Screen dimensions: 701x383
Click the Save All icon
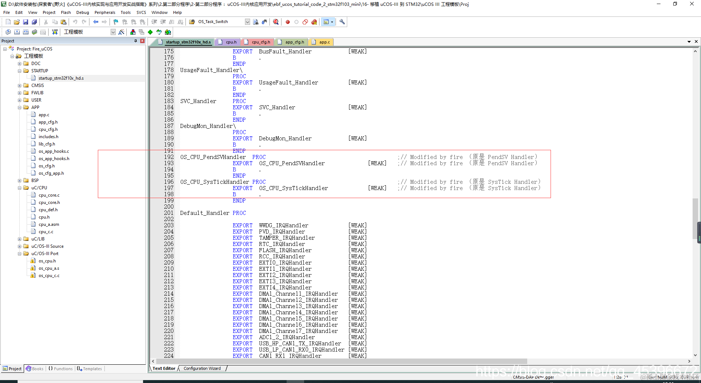[34, 22]
